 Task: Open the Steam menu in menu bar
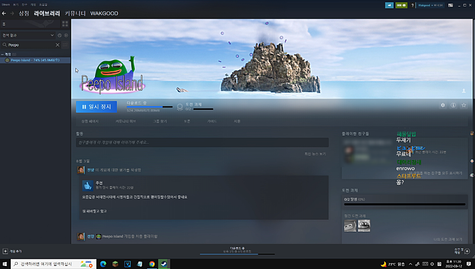pyautogui.click(x=5, y=5)
